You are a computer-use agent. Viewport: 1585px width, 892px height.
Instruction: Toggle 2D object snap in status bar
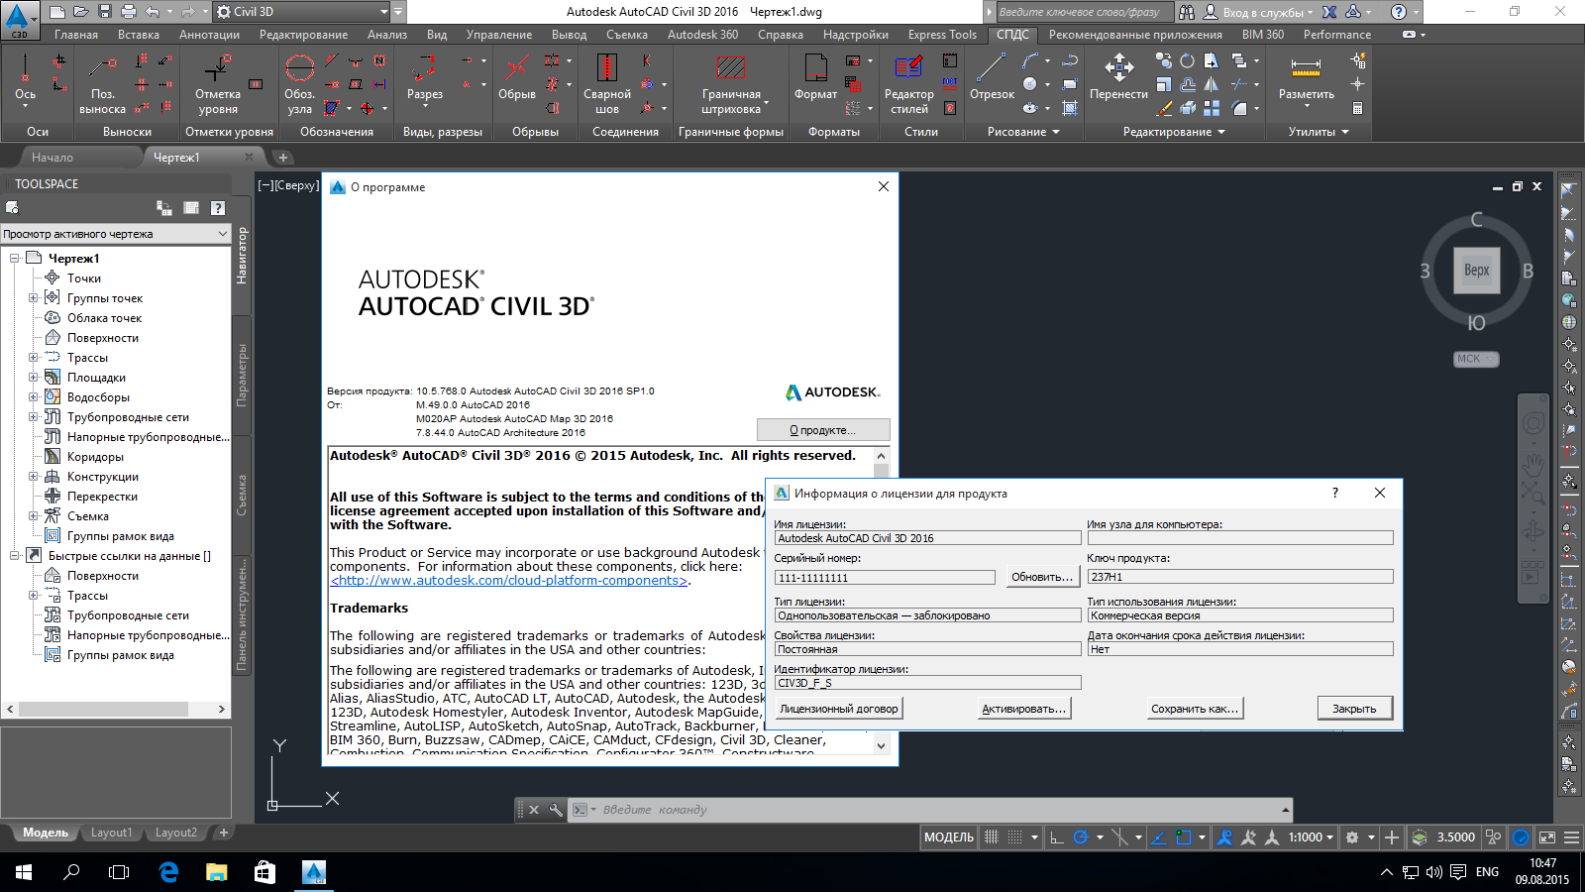[1183, 837]
